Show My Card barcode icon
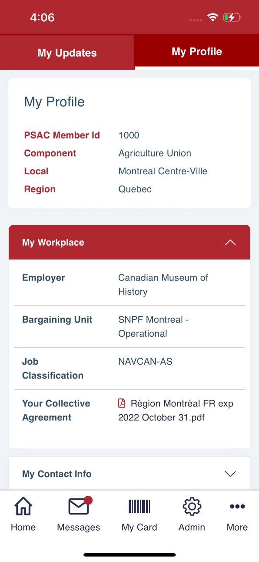This screenshot has width=259, height=562. [x=139, y=507]
